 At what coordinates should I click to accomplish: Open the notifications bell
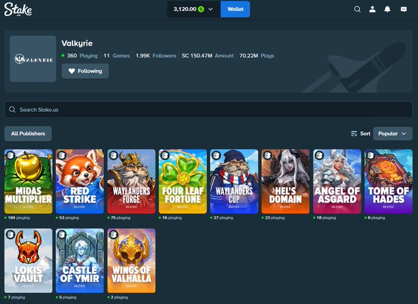point(387,9)
